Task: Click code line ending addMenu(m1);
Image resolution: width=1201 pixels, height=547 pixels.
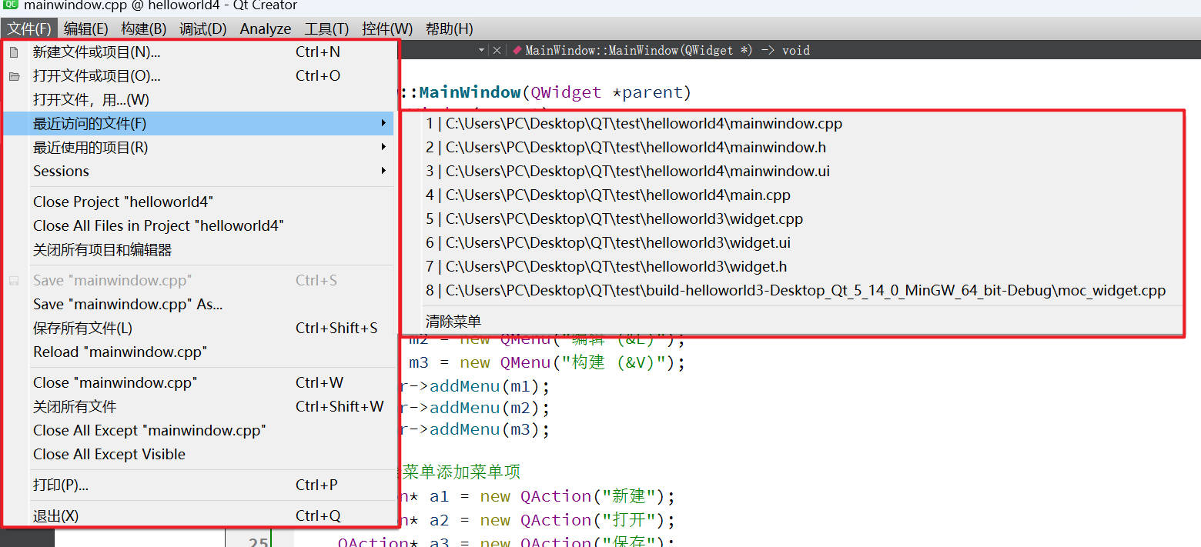Action: [x=473, y=387]
